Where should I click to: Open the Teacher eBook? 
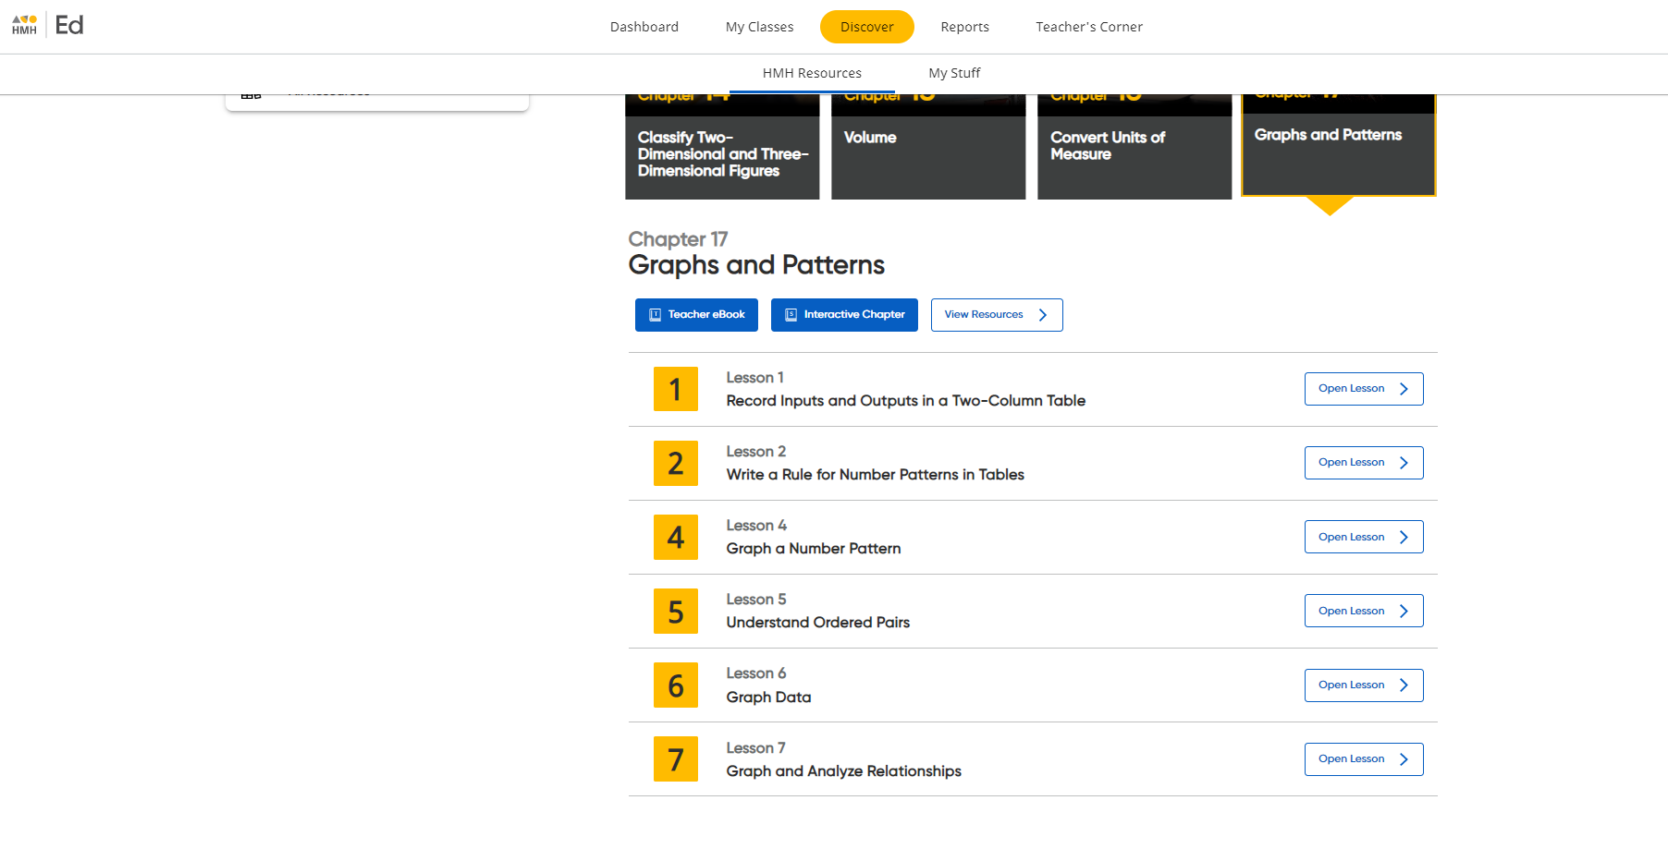point(696,315)
